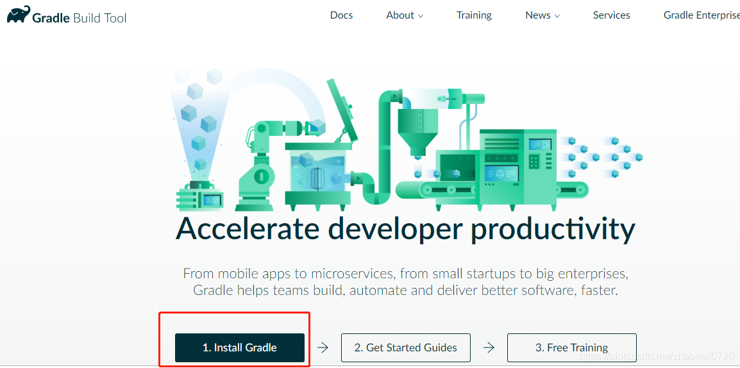Viewport: 740px width, 368px height.
Task: Click the Gradle elephant logo icon
Action: pos(19,15)
